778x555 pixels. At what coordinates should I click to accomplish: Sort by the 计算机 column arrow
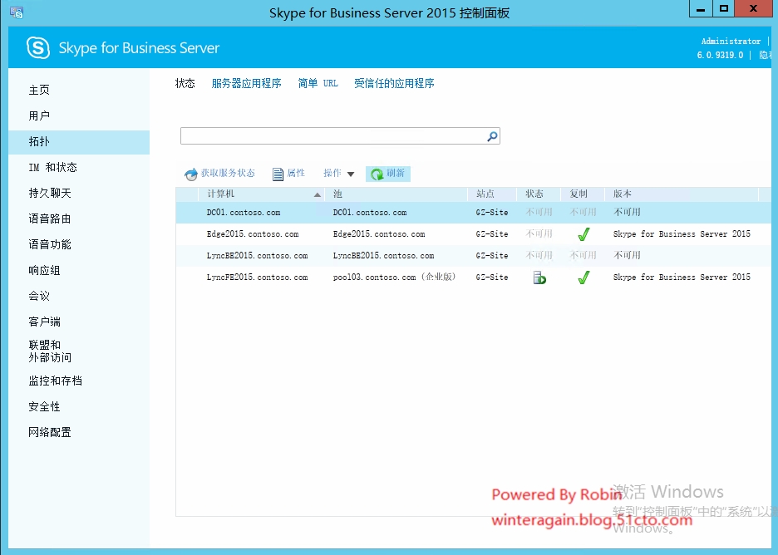pos(318,194)
